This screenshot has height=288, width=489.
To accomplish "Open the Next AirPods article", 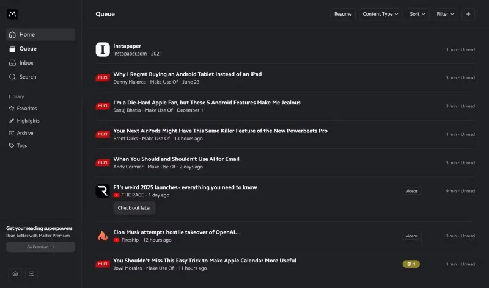I will tap(220, 131).
